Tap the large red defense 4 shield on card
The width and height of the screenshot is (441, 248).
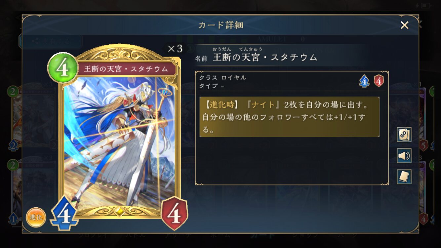coord(174,213)
